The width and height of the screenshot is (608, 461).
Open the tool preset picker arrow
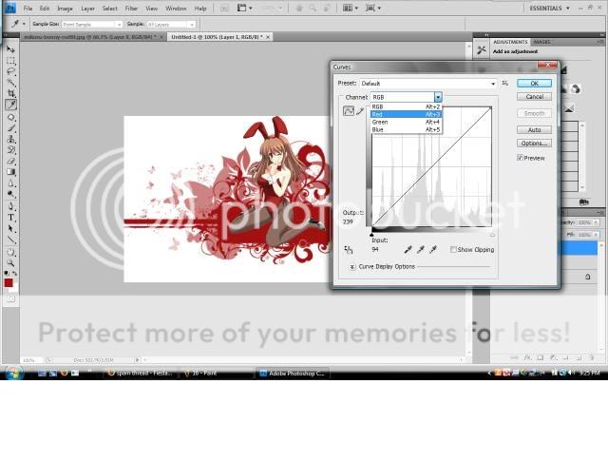(x=24, y=24)
